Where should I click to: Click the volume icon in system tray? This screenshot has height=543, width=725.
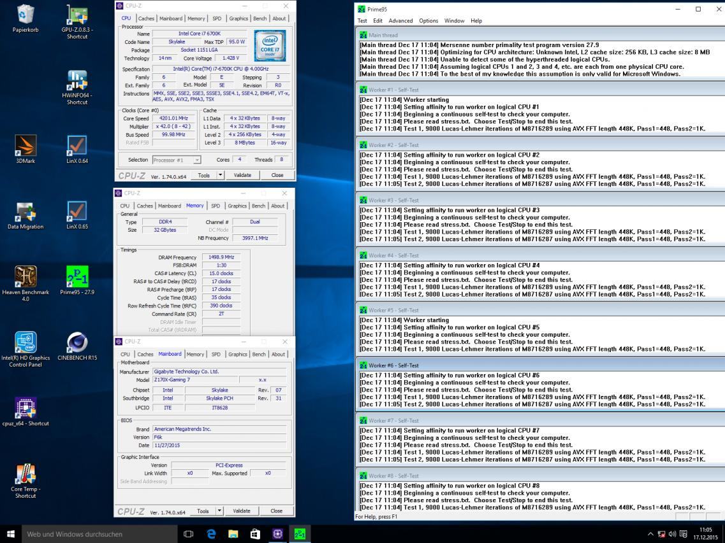point(672,533)
